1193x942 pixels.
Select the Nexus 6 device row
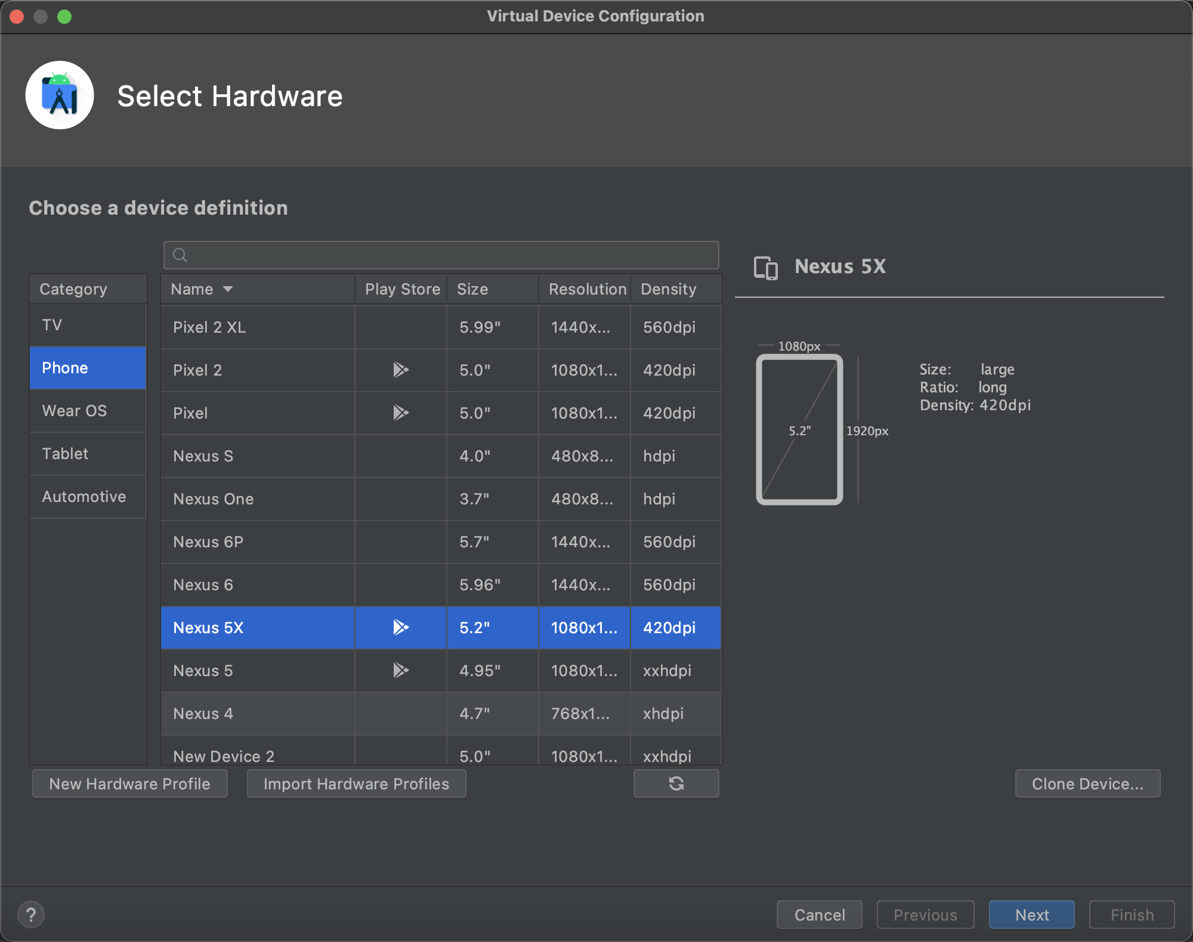441,584
